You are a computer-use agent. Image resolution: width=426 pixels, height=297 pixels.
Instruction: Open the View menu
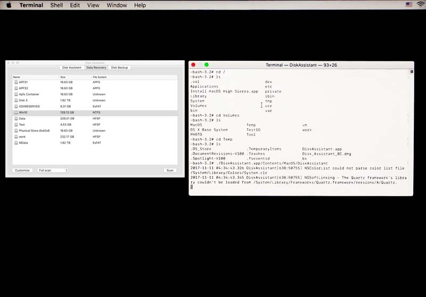[x=93, y=5]
